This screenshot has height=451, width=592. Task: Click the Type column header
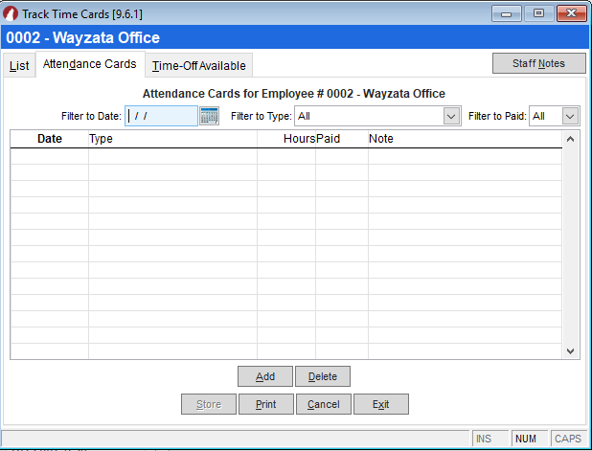pos(172,139)
